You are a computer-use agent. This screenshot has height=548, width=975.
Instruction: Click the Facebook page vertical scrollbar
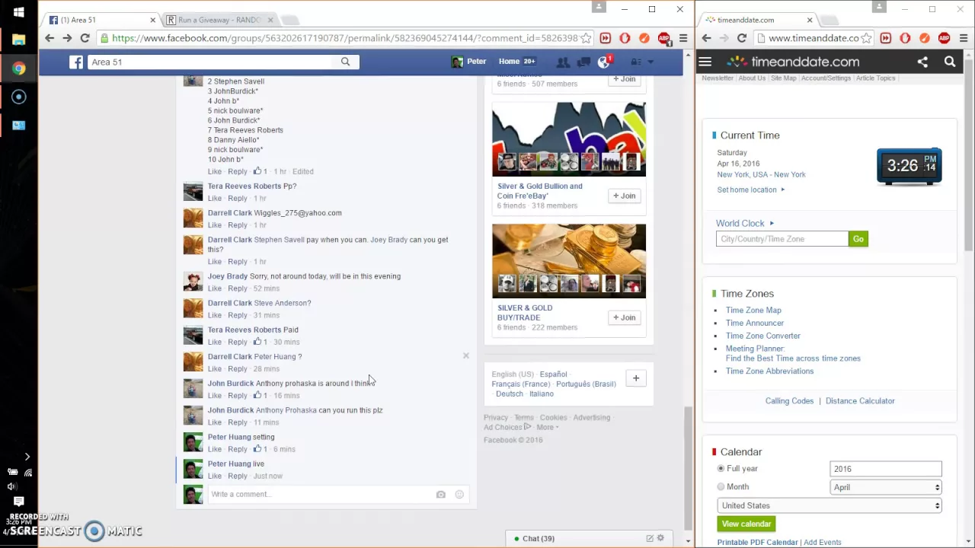coord(689,468)
